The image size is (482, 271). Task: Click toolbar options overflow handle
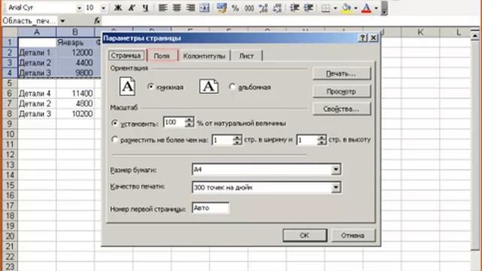tap(384, 8)
